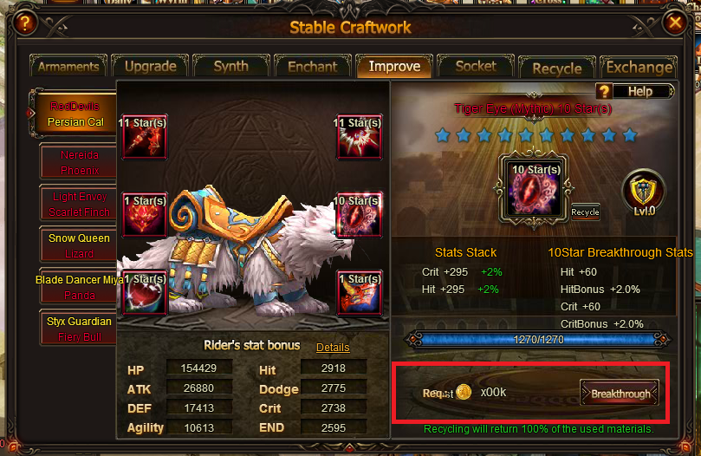This screenshot has height=456, width=701.
Task: Open the Recycle tab
Action: 557,68
